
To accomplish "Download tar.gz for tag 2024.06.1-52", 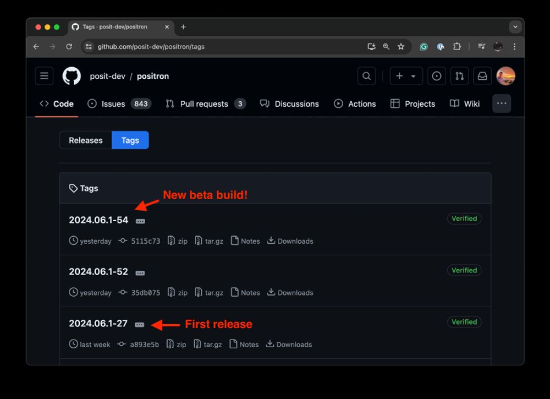I will (x=209, y=293).
